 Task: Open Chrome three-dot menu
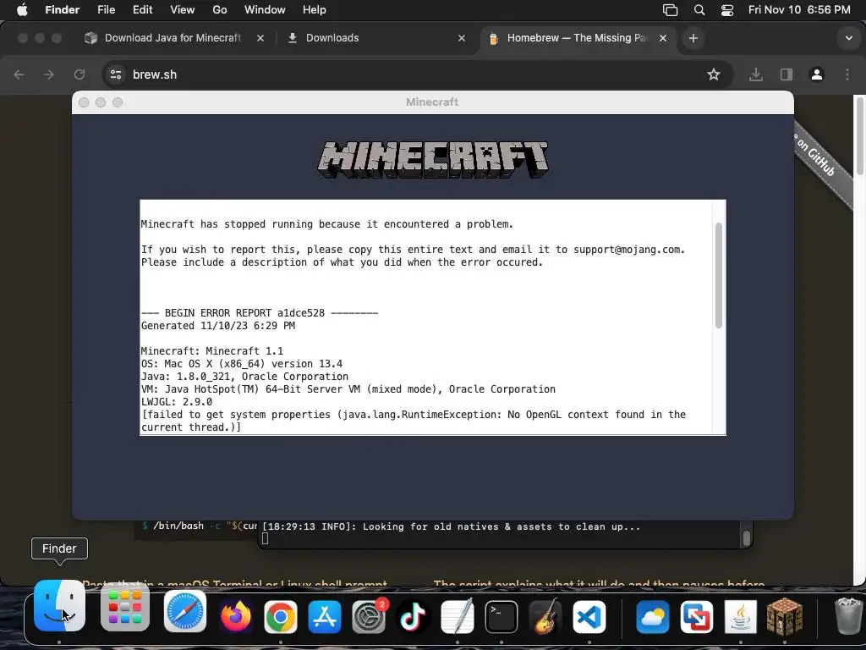tap(847, 74)
